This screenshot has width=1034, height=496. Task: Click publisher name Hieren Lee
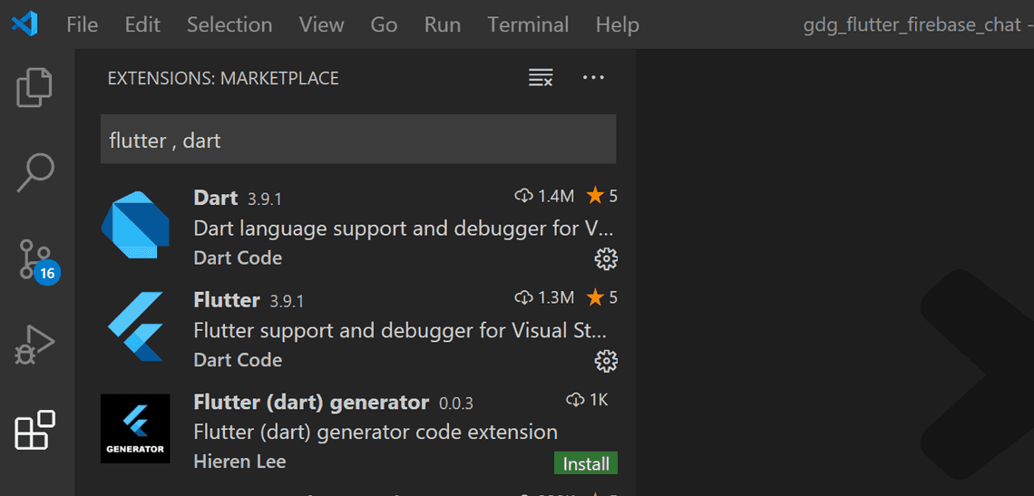[240, 461]
